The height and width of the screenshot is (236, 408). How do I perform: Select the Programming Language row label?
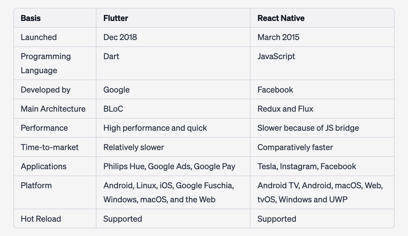(x=45, y=63)
